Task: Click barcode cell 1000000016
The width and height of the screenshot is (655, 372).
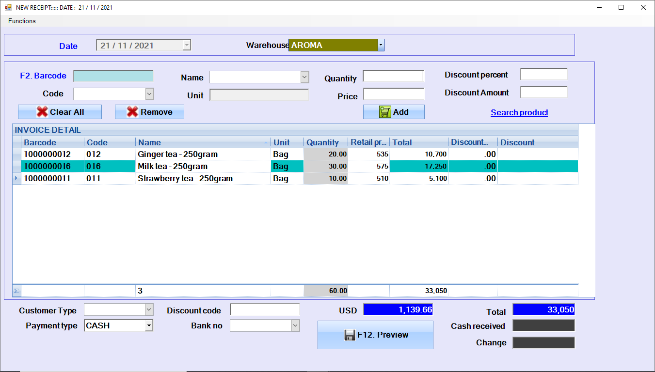Action: [x=53, y=166]
